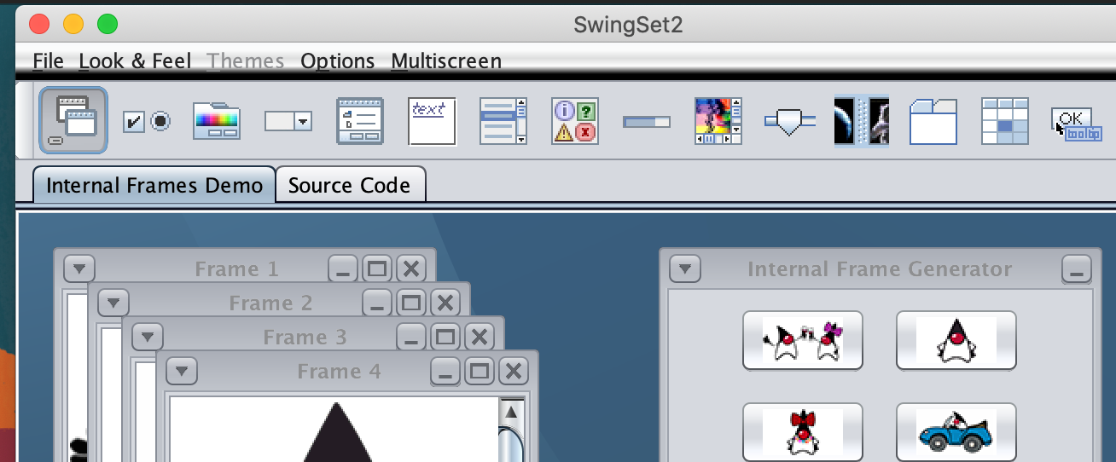Open the Option Pane dialog demo icon
This screenshot has width=1116, height=462.
[574, 121]
